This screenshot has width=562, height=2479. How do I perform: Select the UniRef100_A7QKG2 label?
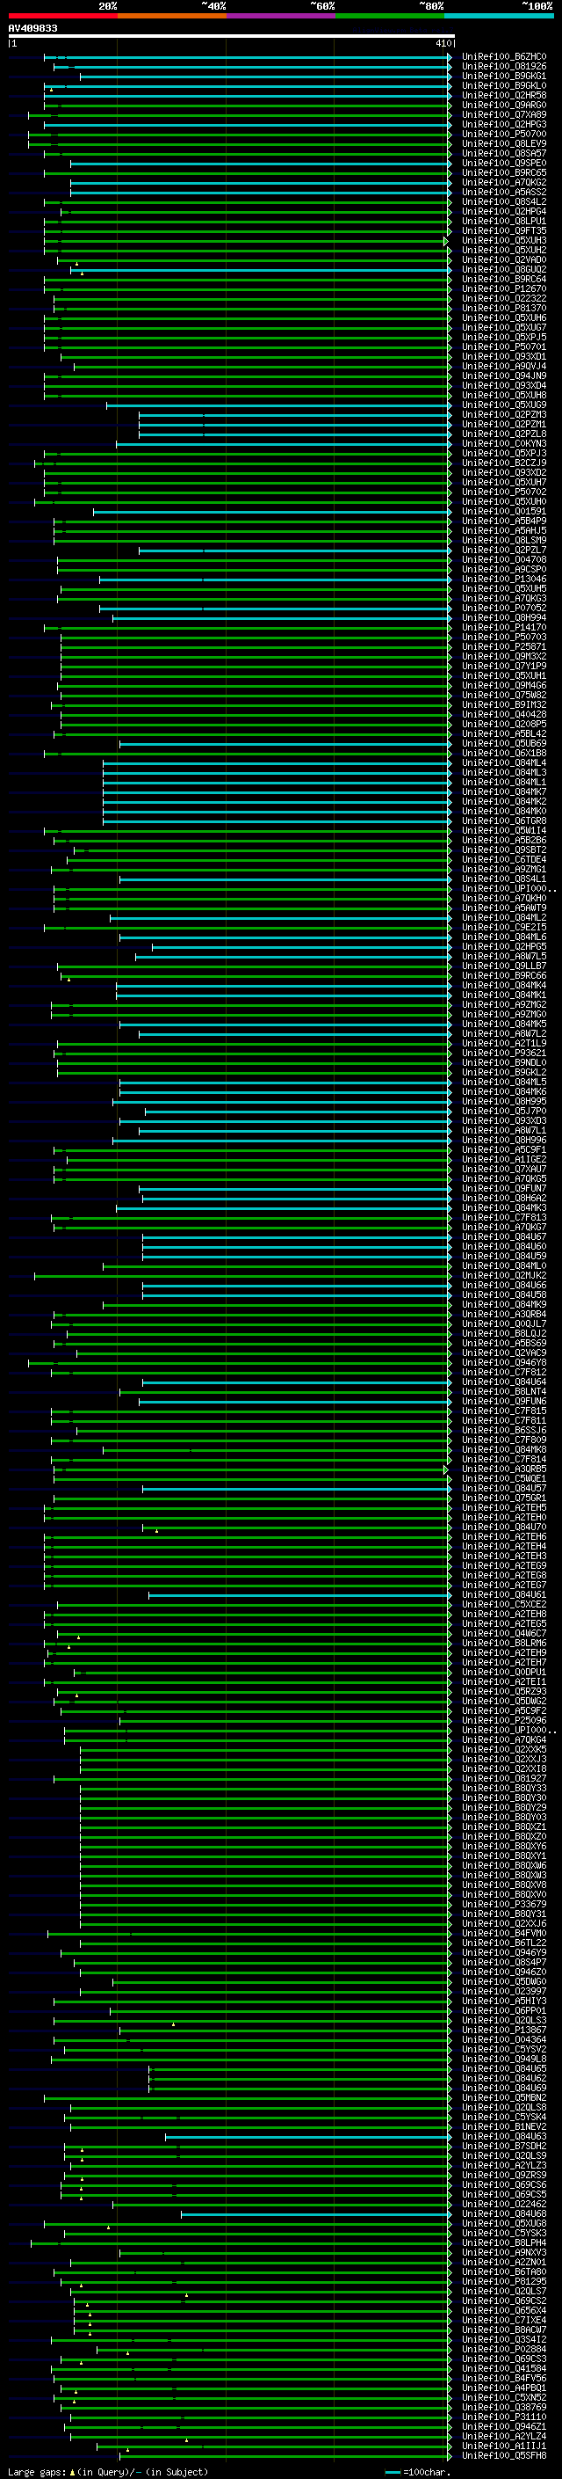pos(503,182)
